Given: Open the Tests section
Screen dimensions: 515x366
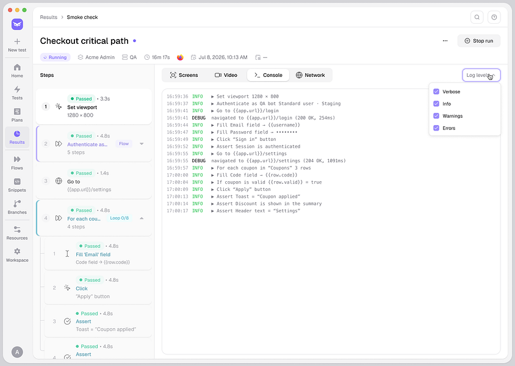Looking at the screenshot, I should [x=17, y=93].
